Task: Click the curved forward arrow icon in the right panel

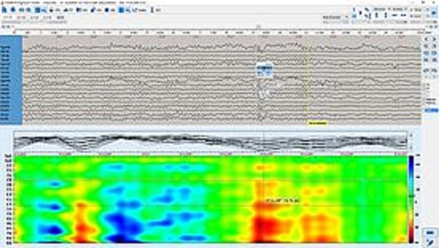Action: pyautogui.click(x=435, y=70)
